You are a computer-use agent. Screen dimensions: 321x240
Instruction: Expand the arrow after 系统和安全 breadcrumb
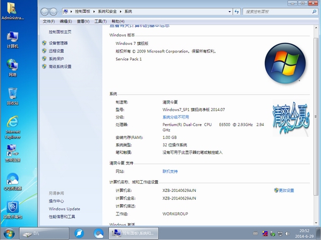tap(120, 12)
